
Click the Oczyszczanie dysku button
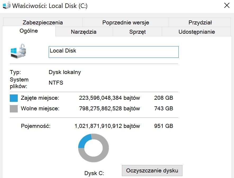[x=152, y=170]
